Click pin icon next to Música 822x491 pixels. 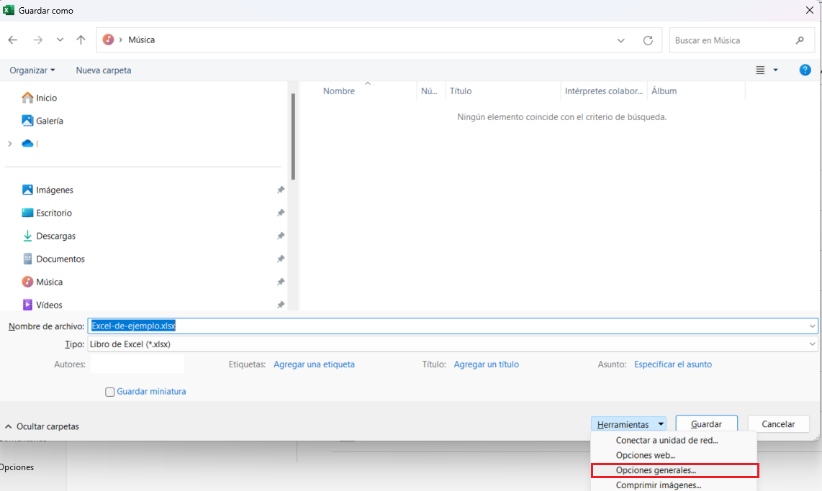point(281,282)
